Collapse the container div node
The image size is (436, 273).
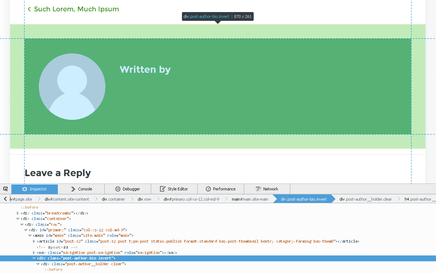(x=18, y=219)
